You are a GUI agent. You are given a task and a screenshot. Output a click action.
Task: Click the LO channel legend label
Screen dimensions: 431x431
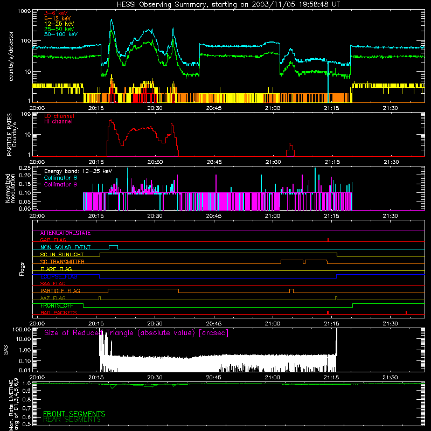pyautogui.click(x=59, y=116)
